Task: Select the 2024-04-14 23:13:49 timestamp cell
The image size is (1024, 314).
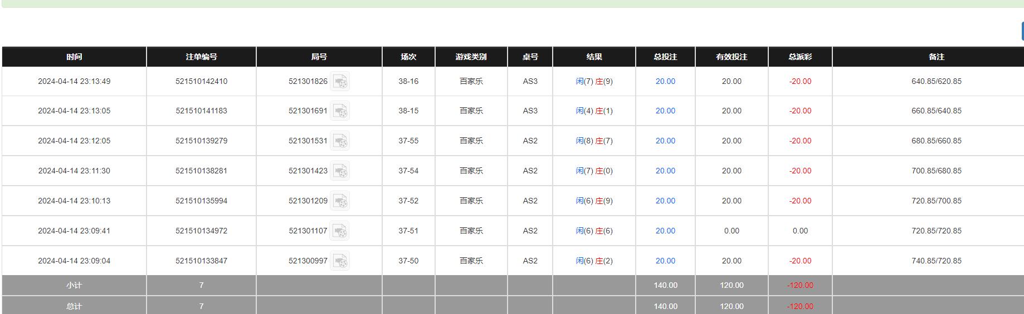Action: (74, 81)
